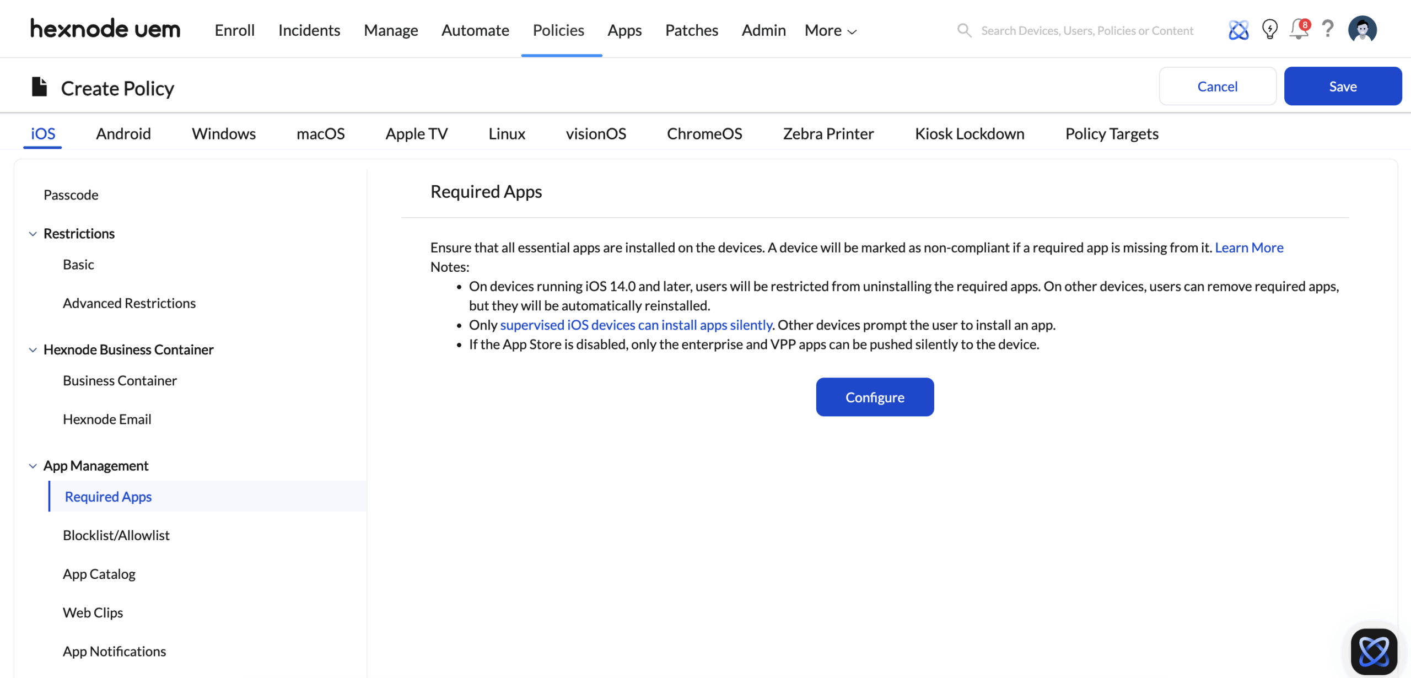Collapse the Restrictions section
Image resolution: width=1411 pixels, height=678 pixels.
pyautogui.click(x=33, y=234)
